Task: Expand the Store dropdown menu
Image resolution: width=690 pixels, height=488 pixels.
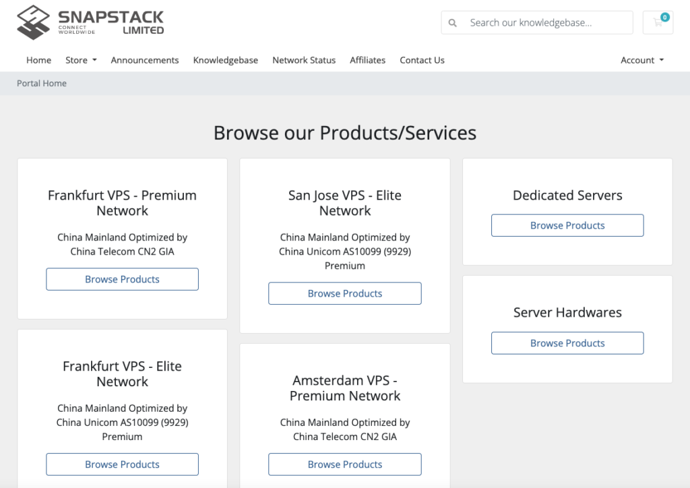Action: (81, 60)
